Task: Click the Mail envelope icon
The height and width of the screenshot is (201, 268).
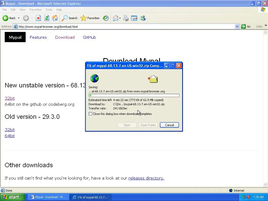Action: [x=116, y=18]
